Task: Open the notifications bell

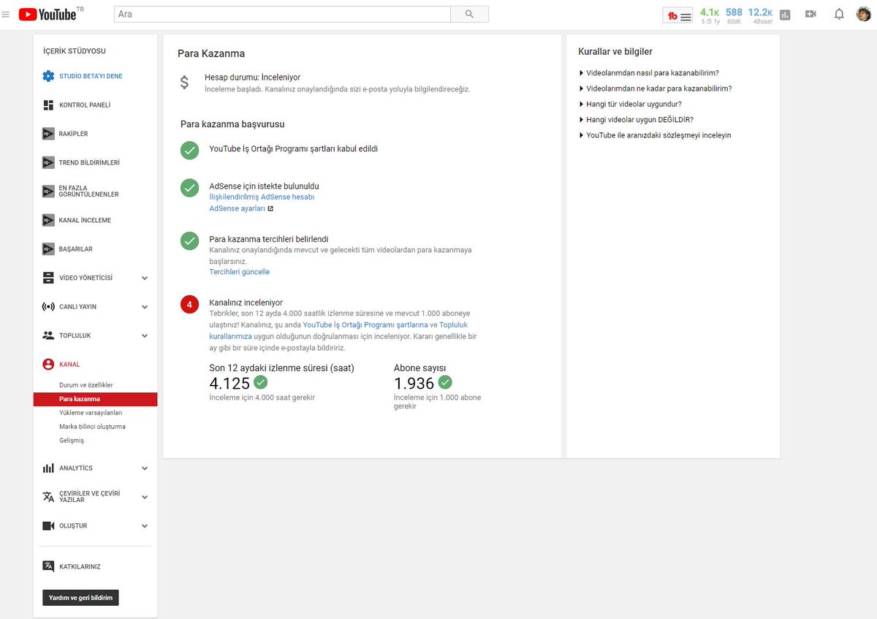Action: pos(839,14)
